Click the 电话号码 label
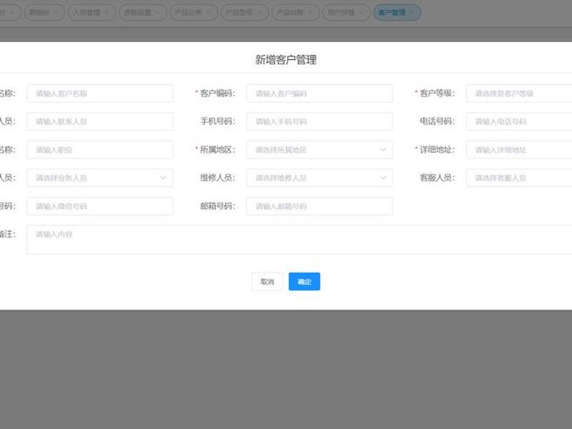The width and height of the screenshot is (572, 429). [x=437, y=122]
